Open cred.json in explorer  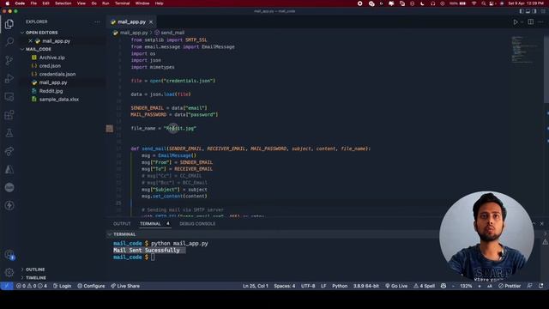click(x=50, y=66)
